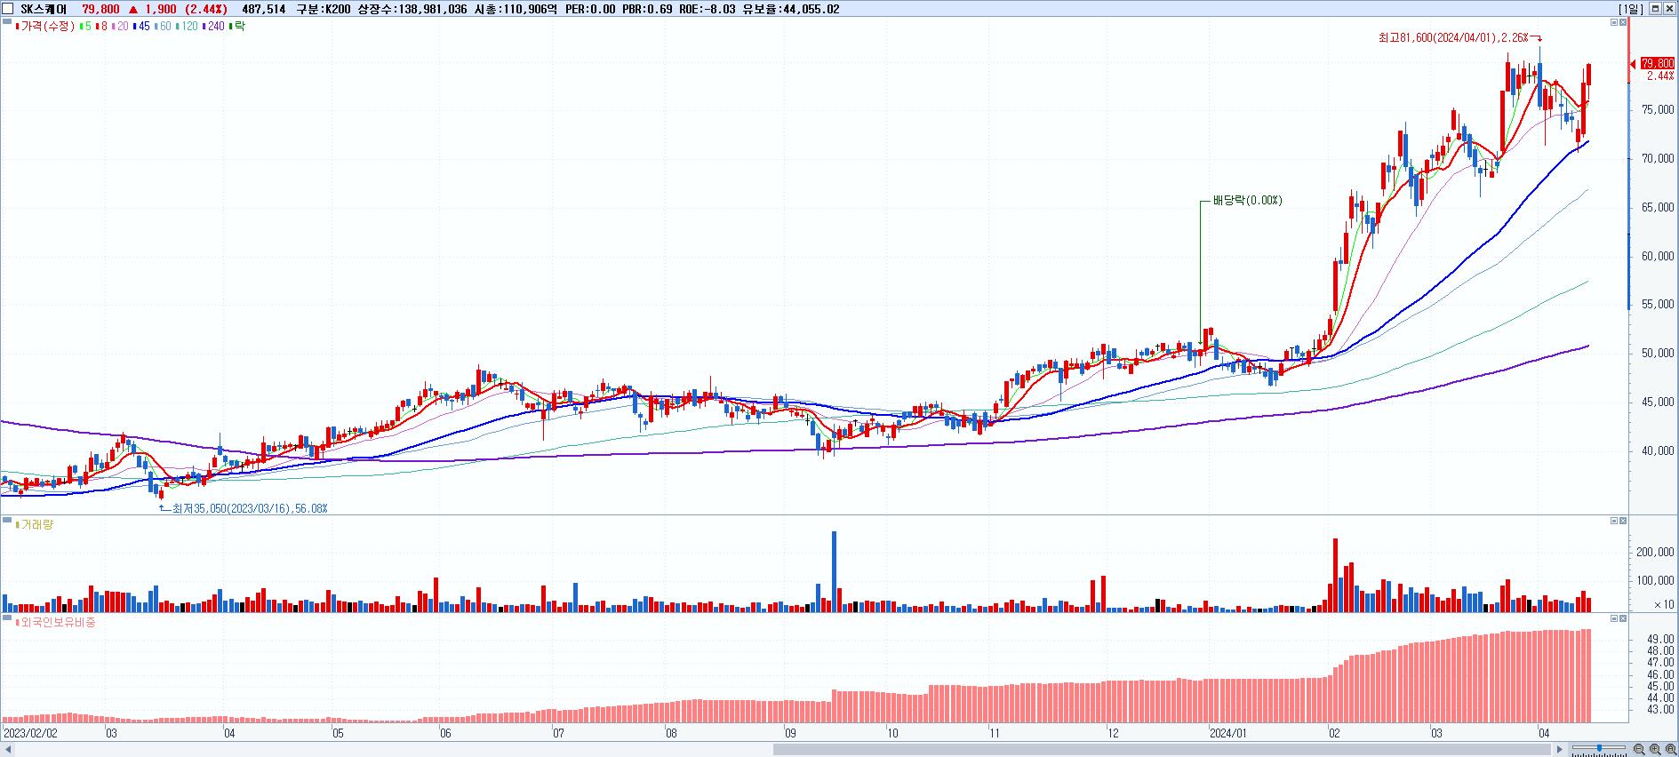Tick the checkbox before the SK스퀘어 name
Screen dimensions: 1679x757
[7, 9]
